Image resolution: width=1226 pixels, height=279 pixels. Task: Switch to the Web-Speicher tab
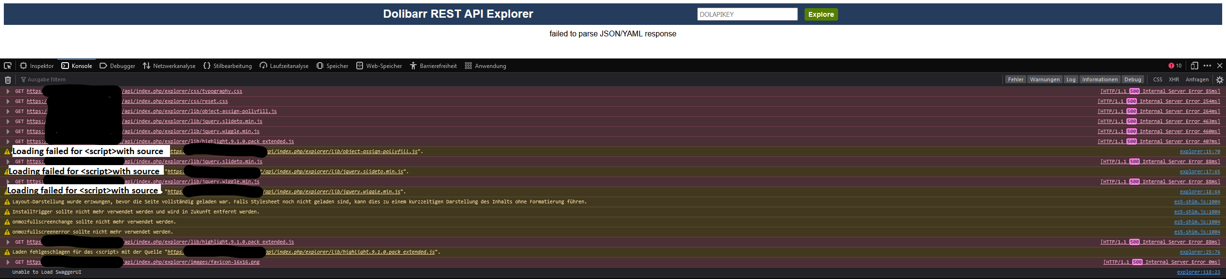point(379,66)
